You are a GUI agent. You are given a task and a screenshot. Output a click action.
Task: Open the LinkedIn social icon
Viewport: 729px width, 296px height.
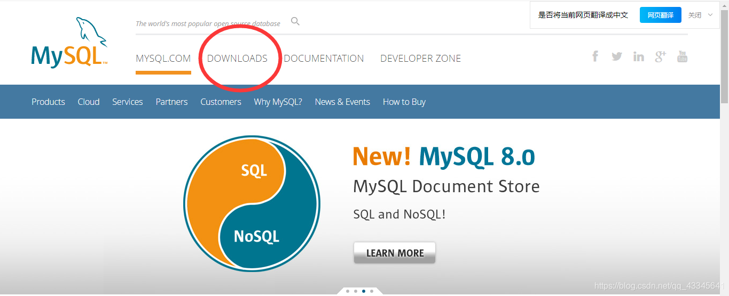click(x=639, y=56)
